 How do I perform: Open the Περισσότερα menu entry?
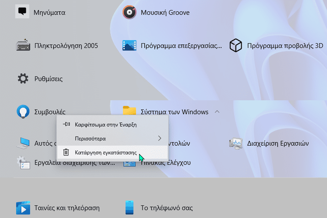click(112, 139)
